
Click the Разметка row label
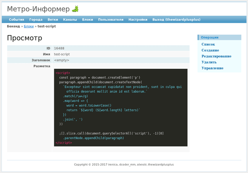pyautogui.click(x=42, y=66)
